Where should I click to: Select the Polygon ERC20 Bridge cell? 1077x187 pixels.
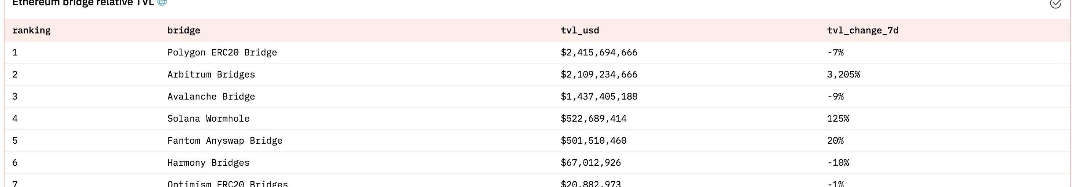pos(222,52)
